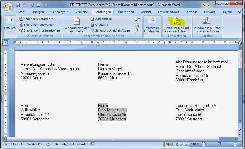Click the next page double-arrow button
This screenshot has width=245, height=149.
240,134
